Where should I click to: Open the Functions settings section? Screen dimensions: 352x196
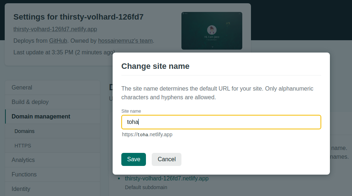click(24, 175)
